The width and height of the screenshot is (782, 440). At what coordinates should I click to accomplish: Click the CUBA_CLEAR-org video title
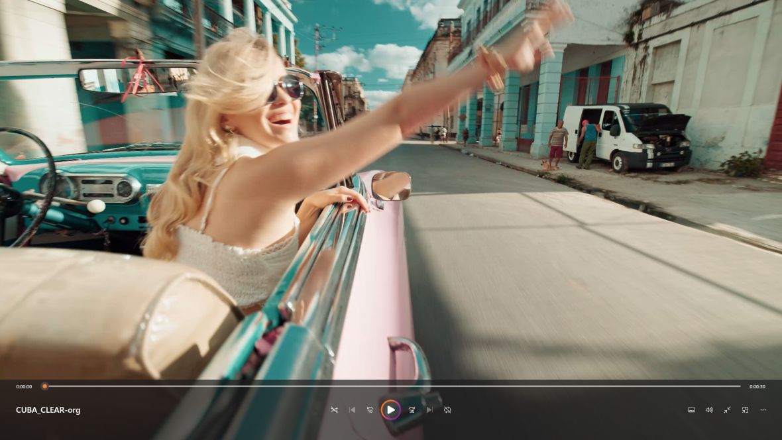coord(48,410)
